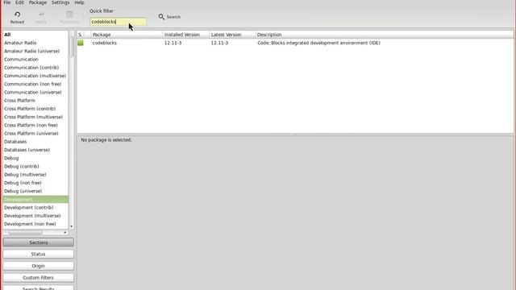Click installed version 12.11-3 cell
516x290 pixels.
173,43
